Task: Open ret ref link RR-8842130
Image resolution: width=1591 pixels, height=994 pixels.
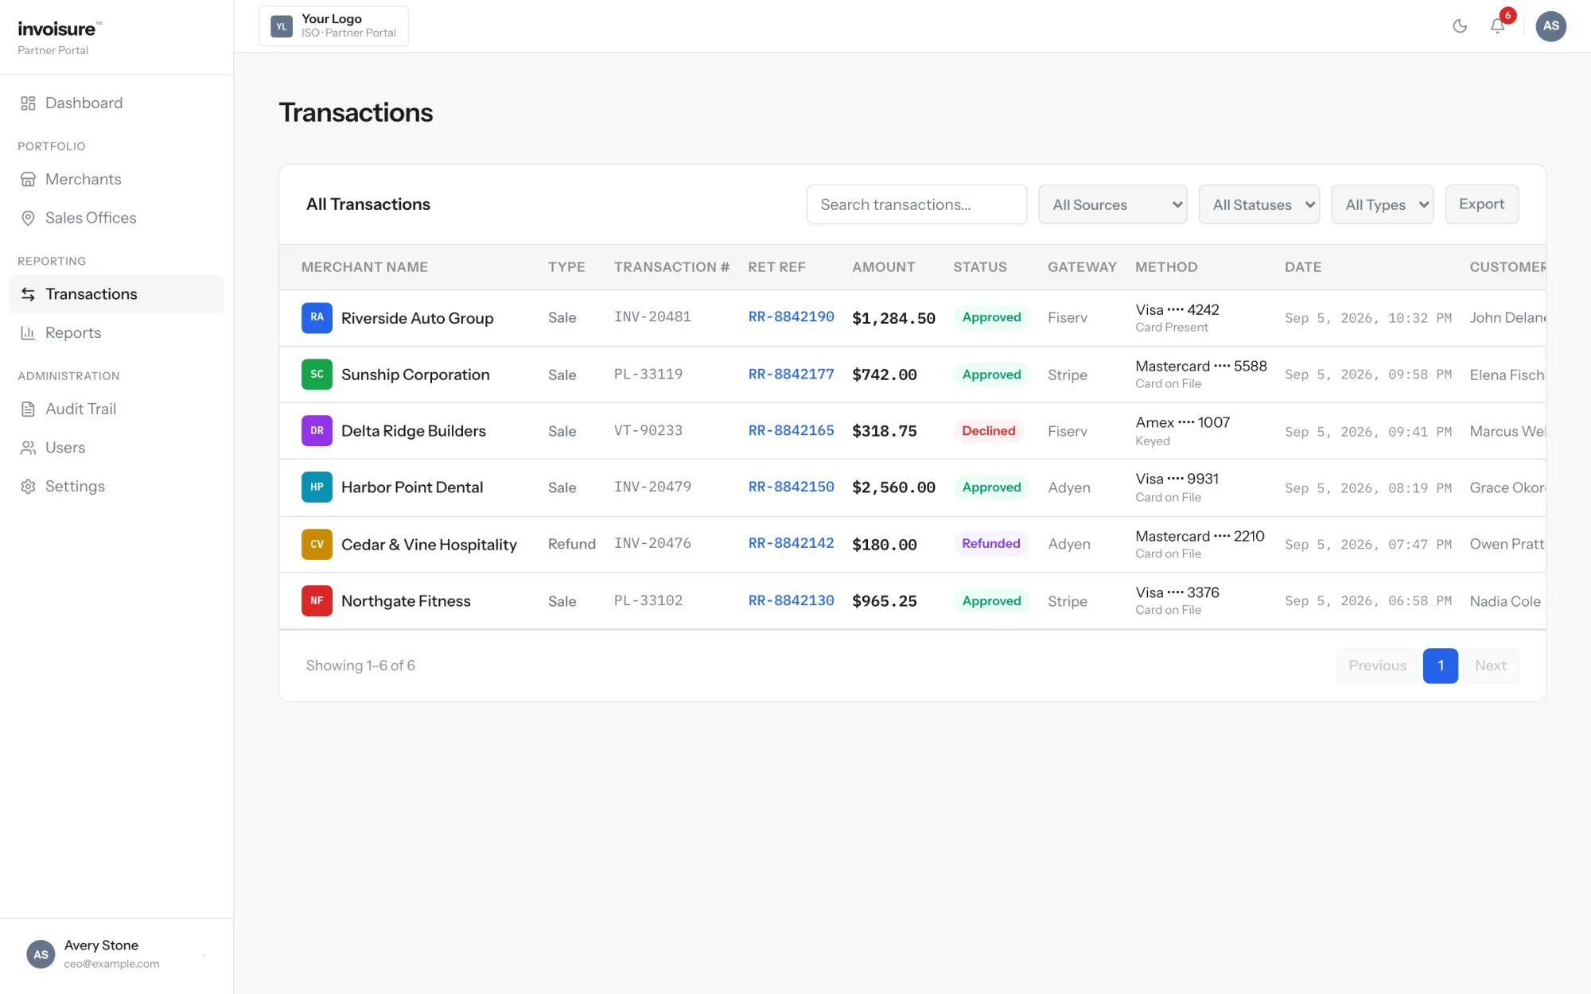Action: coord(791,600)
